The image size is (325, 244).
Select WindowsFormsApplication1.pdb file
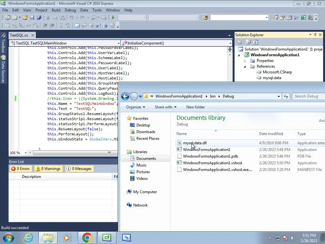(x=210, y=156)
